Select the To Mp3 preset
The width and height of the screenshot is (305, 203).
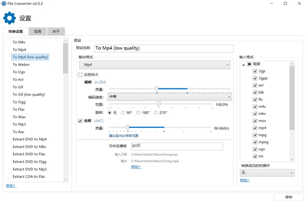pos(19,124)
